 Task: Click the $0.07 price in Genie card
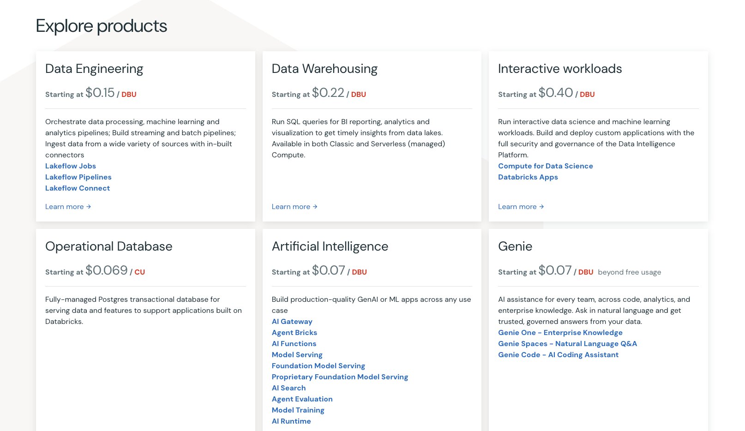pyautogui.click(x=555, y=270)
